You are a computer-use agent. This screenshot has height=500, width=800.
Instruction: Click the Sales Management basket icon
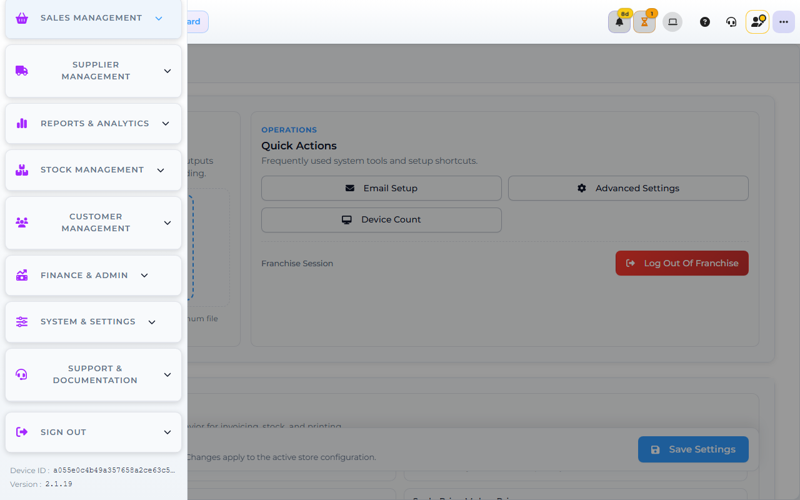[x=22, y=18]
